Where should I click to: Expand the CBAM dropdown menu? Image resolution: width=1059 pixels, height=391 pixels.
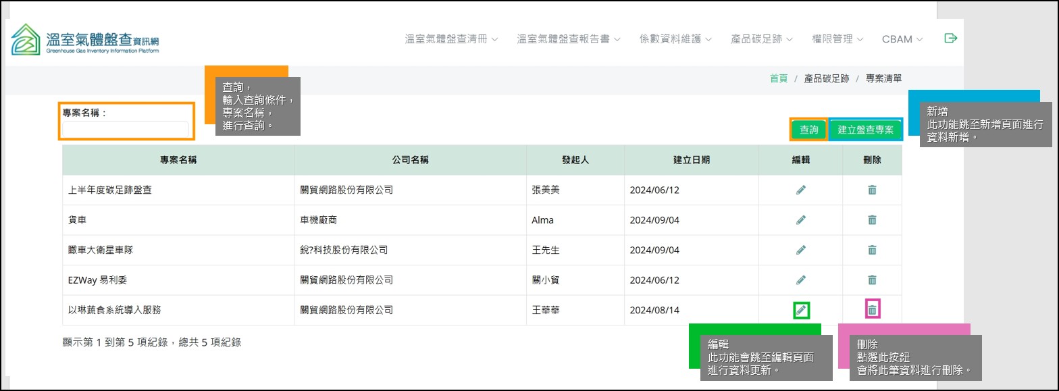(x=902, y=39)
